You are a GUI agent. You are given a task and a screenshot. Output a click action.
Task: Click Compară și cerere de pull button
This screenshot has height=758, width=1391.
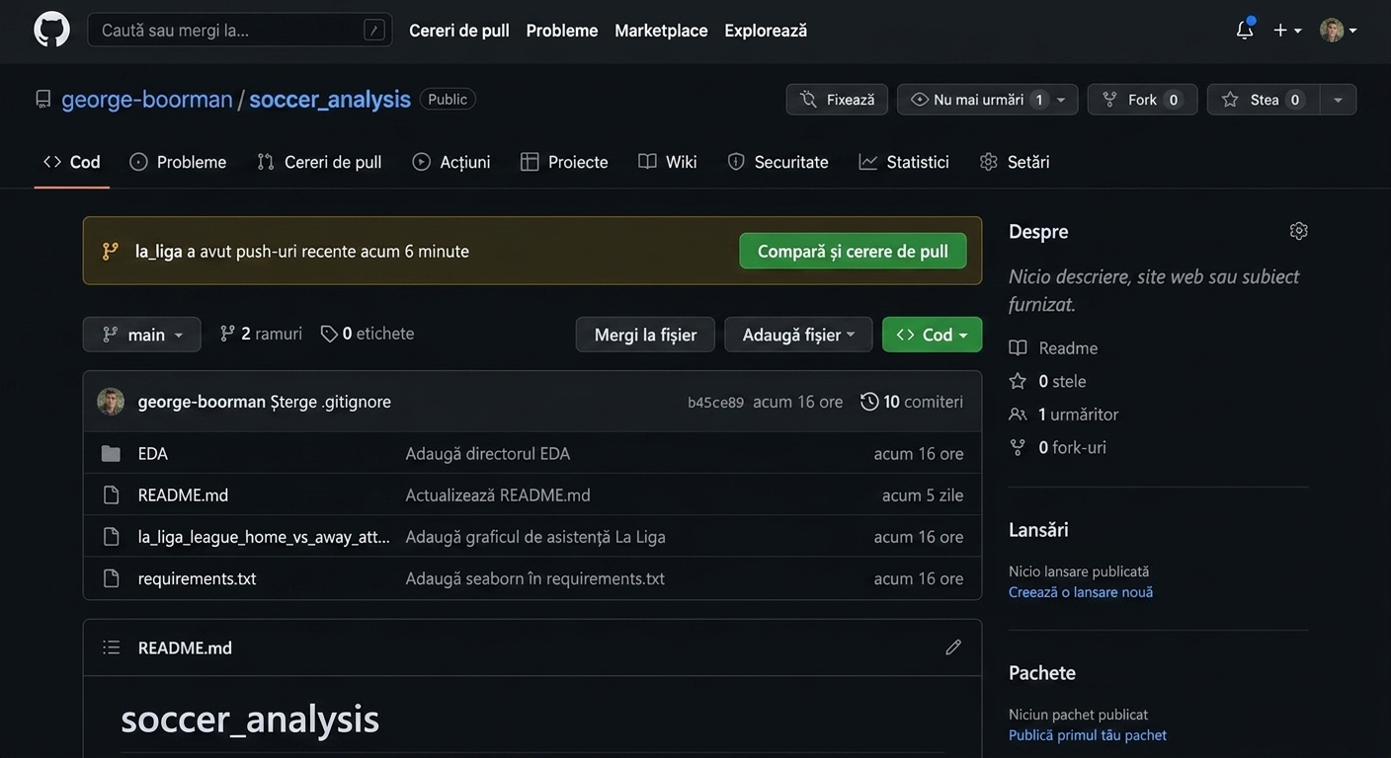[x=853, y=251]
